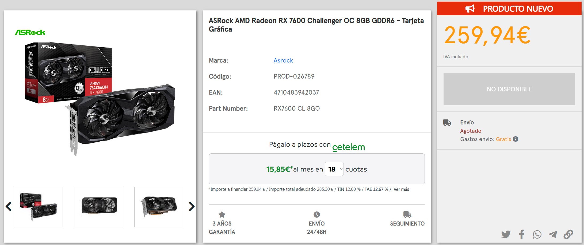Share product via WhatsApp icon
Image resolution: width=584 pixels, height=245 pixels.
[x=537, y=234]
